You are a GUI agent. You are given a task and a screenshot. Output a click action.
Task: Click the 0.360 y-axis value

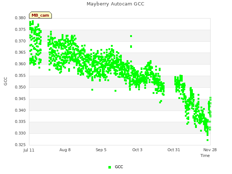20,64
